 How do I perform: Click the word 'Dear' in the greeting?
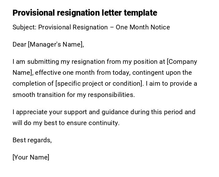point(19,44)
